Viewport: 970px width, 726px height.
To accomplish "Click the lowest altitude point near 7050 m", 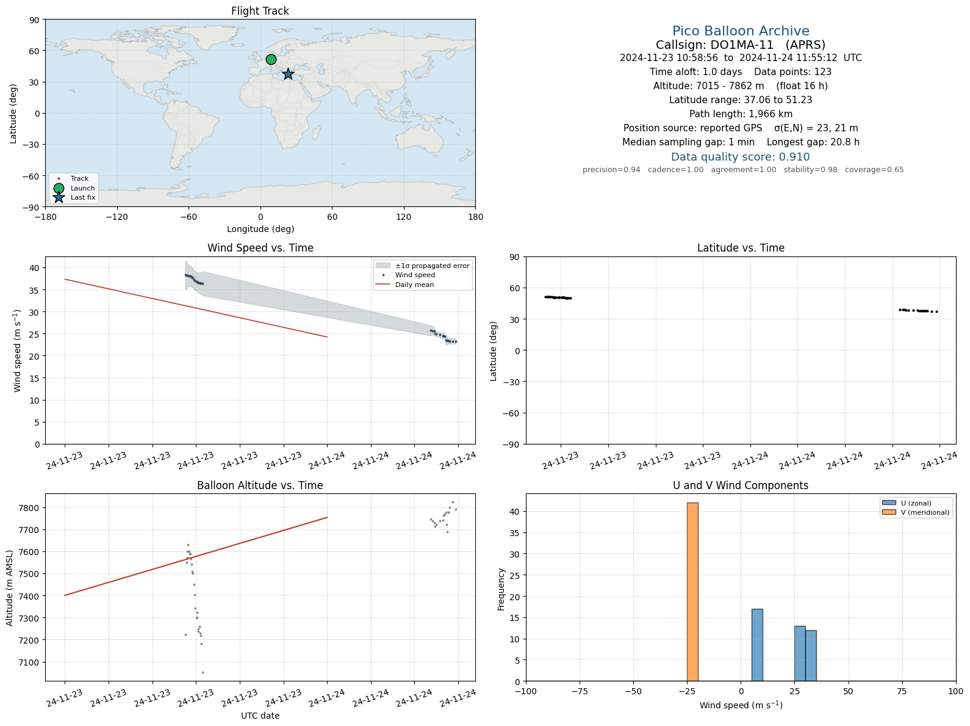I will coord(203,672).
